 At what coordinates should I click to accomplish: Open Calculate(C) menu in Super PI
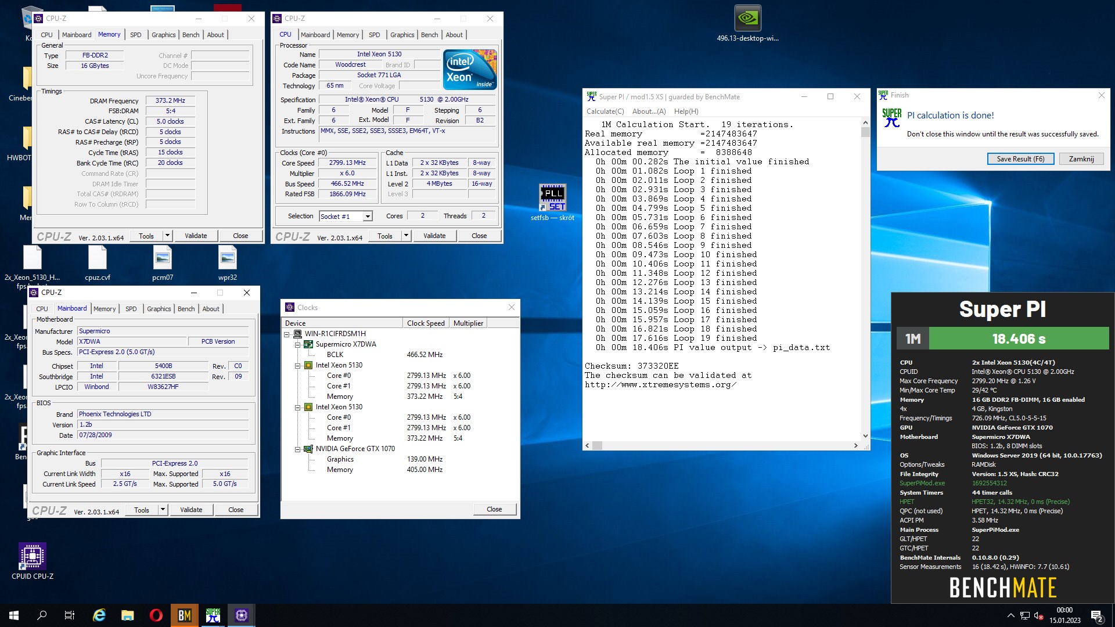(x=605, y=111)
